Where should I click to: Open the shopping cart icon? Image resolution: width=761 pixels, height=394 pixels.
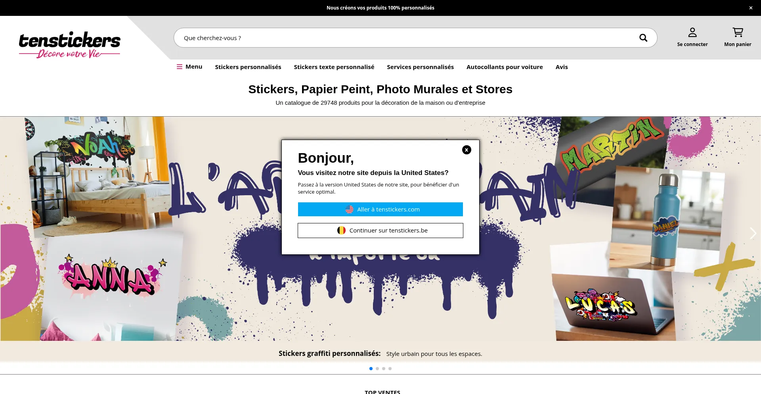pyautogui.click(x=737, y=32)
